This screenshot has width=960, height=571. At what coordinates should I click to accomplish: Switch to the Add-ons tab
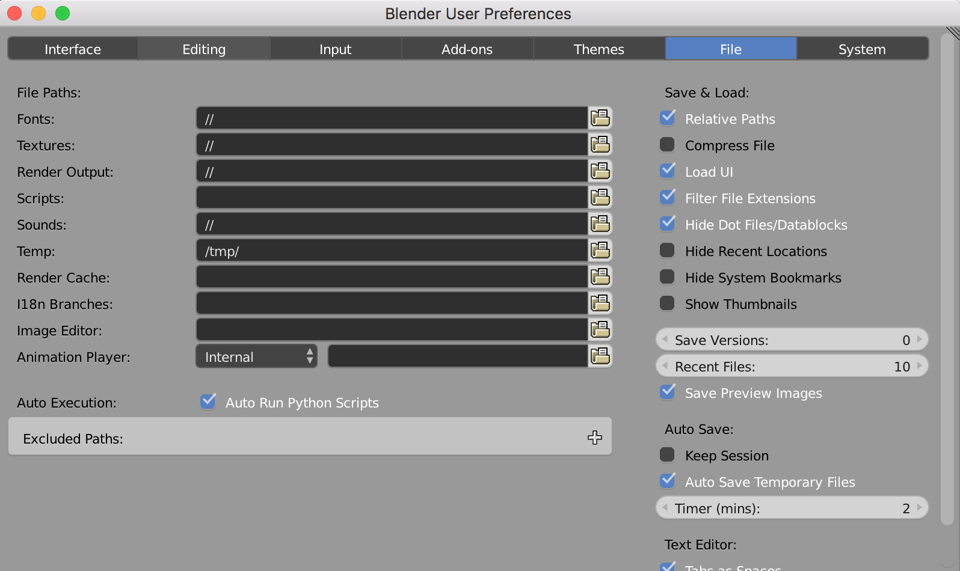pos(467,49)
